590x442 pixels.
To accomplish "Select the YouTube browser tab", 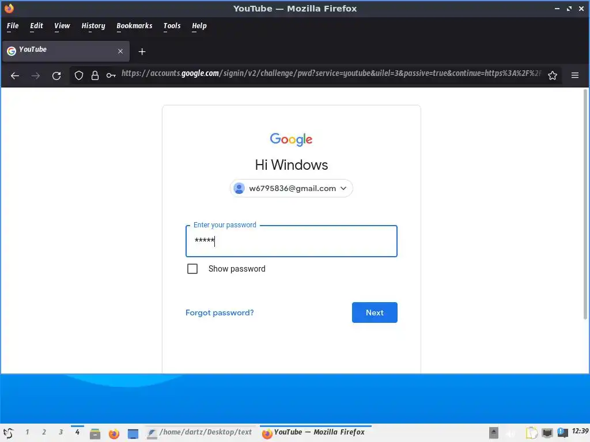I will tap(66, 51).
